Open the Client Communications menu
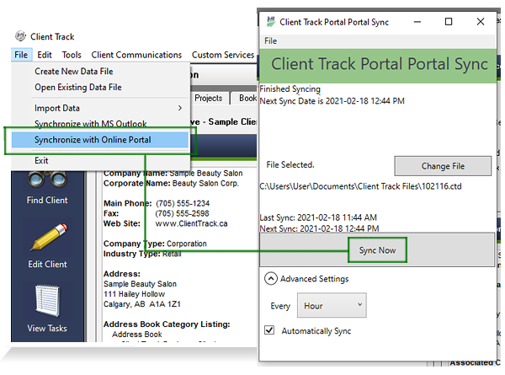 point(137,55)
